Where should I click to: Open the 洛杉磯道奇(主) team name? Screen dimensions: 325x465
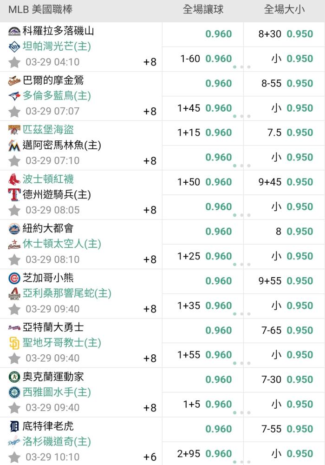(57, 442)
